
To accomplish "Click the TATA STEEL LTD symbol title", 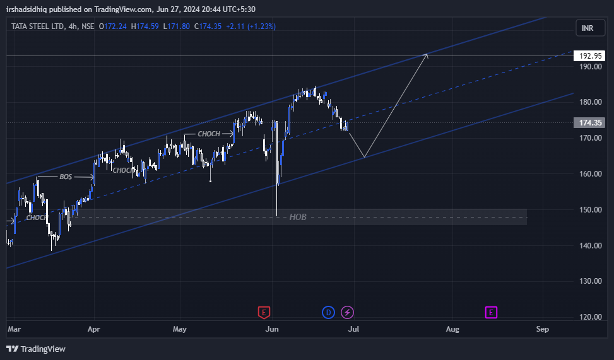I will tap(38, 26).
